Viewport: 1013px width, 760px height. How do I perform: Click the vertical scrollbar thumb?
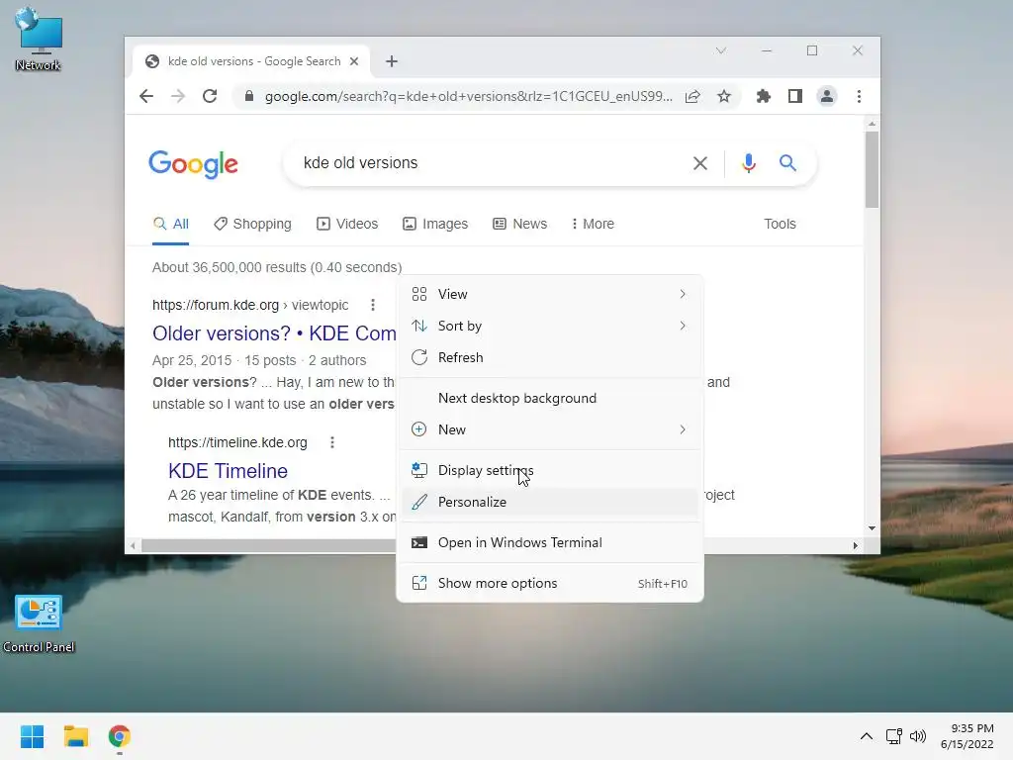click(872, 169)
